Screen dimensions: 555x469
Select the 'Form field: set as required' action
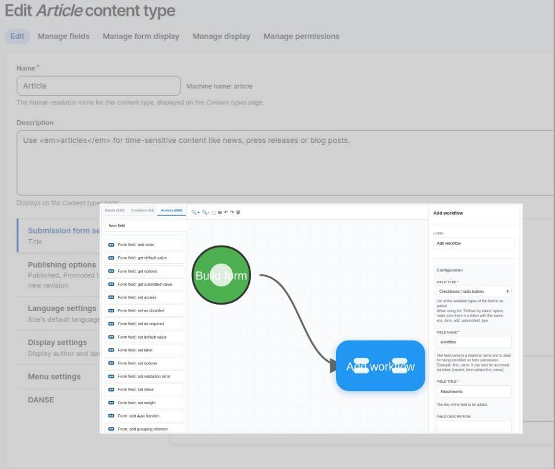(x=145, y=324)
